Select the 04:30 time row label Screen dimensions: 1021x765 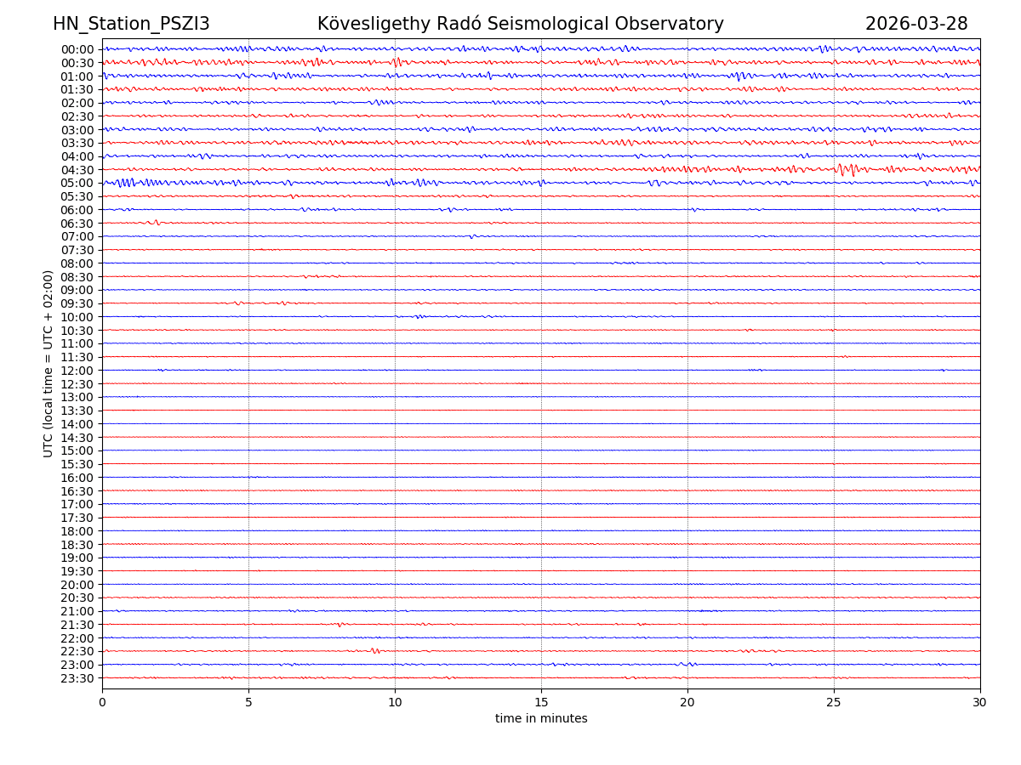click(x=77, y=170)
